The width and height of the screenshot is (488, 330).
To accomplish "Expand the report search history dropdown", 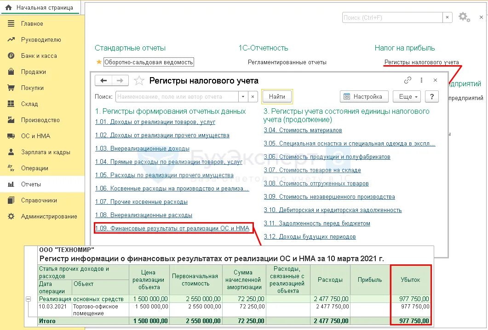I will click(x=243, y=96).
